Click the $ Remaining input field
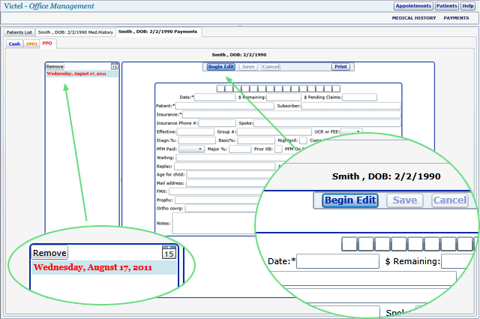The height and width of the screenshot is (319, 480). 283,97
